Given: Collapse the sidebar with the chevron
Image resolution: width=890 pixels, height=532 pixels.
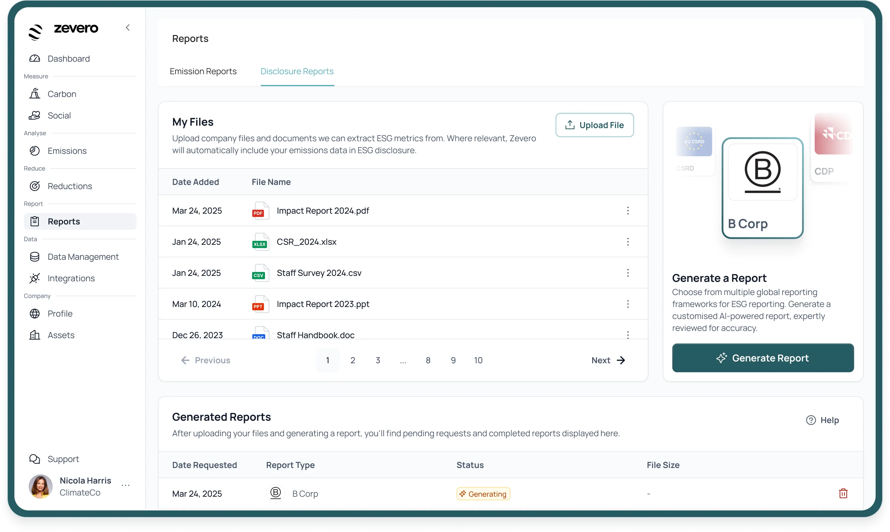Looking at the screenshot, I should coord(128,28).
